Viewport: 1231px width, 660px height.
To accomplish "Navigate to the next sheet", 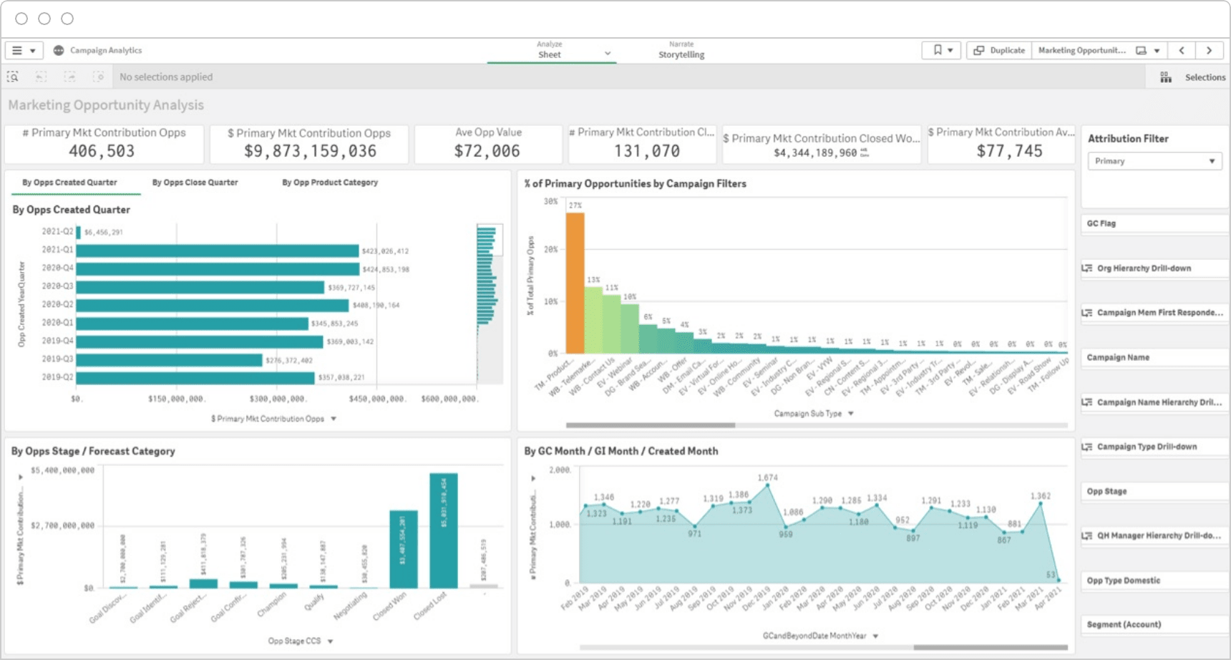I will pyautogui.click(x=1210, y=50).
